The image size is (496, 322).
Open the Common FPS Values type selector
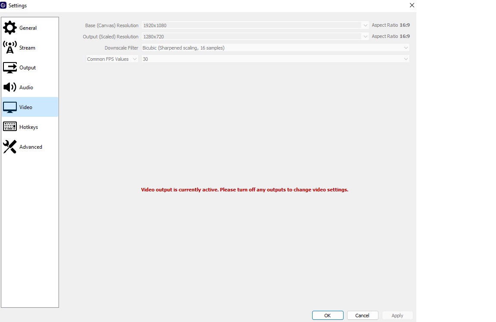click(112, 59)
